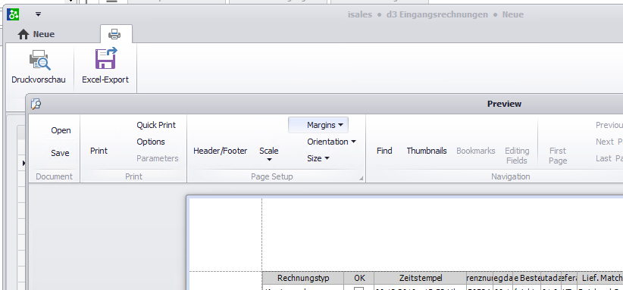Click the Next Page command
Viewport: 623px width, 290px height.
(x=609, y=142)
